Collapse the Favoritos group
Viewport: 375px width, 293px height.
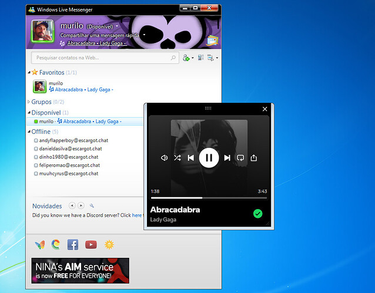click(29, 72)
